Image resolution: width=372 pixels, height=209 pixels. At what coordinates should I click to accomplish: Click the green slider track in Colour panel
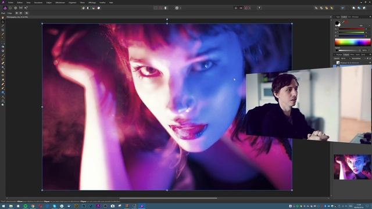351,33
